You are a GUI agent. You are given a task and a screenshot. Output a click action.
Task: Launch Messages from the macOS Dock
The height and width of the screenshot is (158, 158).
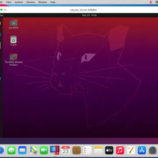pos(11,150)
